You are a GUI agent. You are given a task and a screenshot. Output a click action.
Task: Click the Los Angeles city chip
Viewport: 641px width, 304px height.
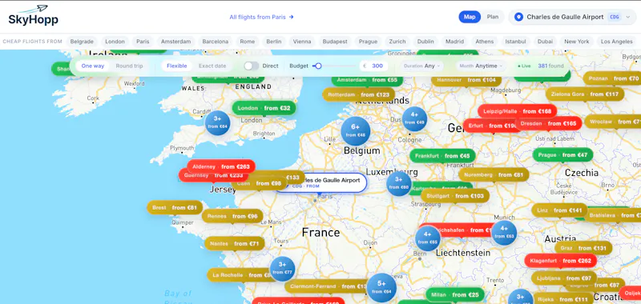pyautogui.click(x=616, y=42)
